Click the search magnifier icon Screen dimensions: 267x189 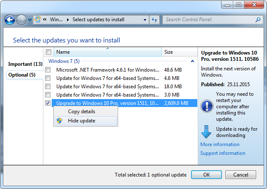coord(258,20)
